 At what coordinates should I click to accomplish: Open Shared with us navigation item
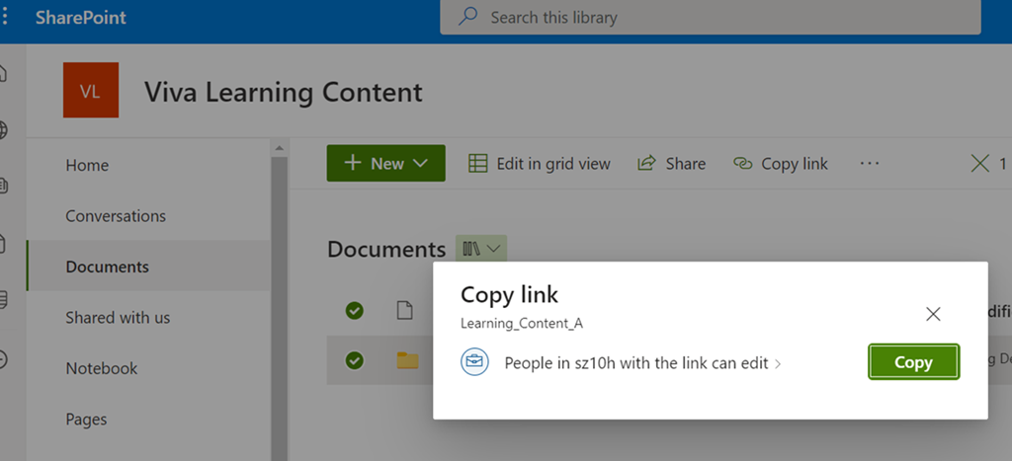[x=118, y=318]
